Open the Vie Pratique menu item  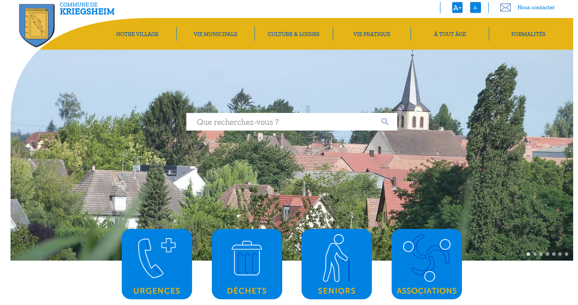coord(372,34)
